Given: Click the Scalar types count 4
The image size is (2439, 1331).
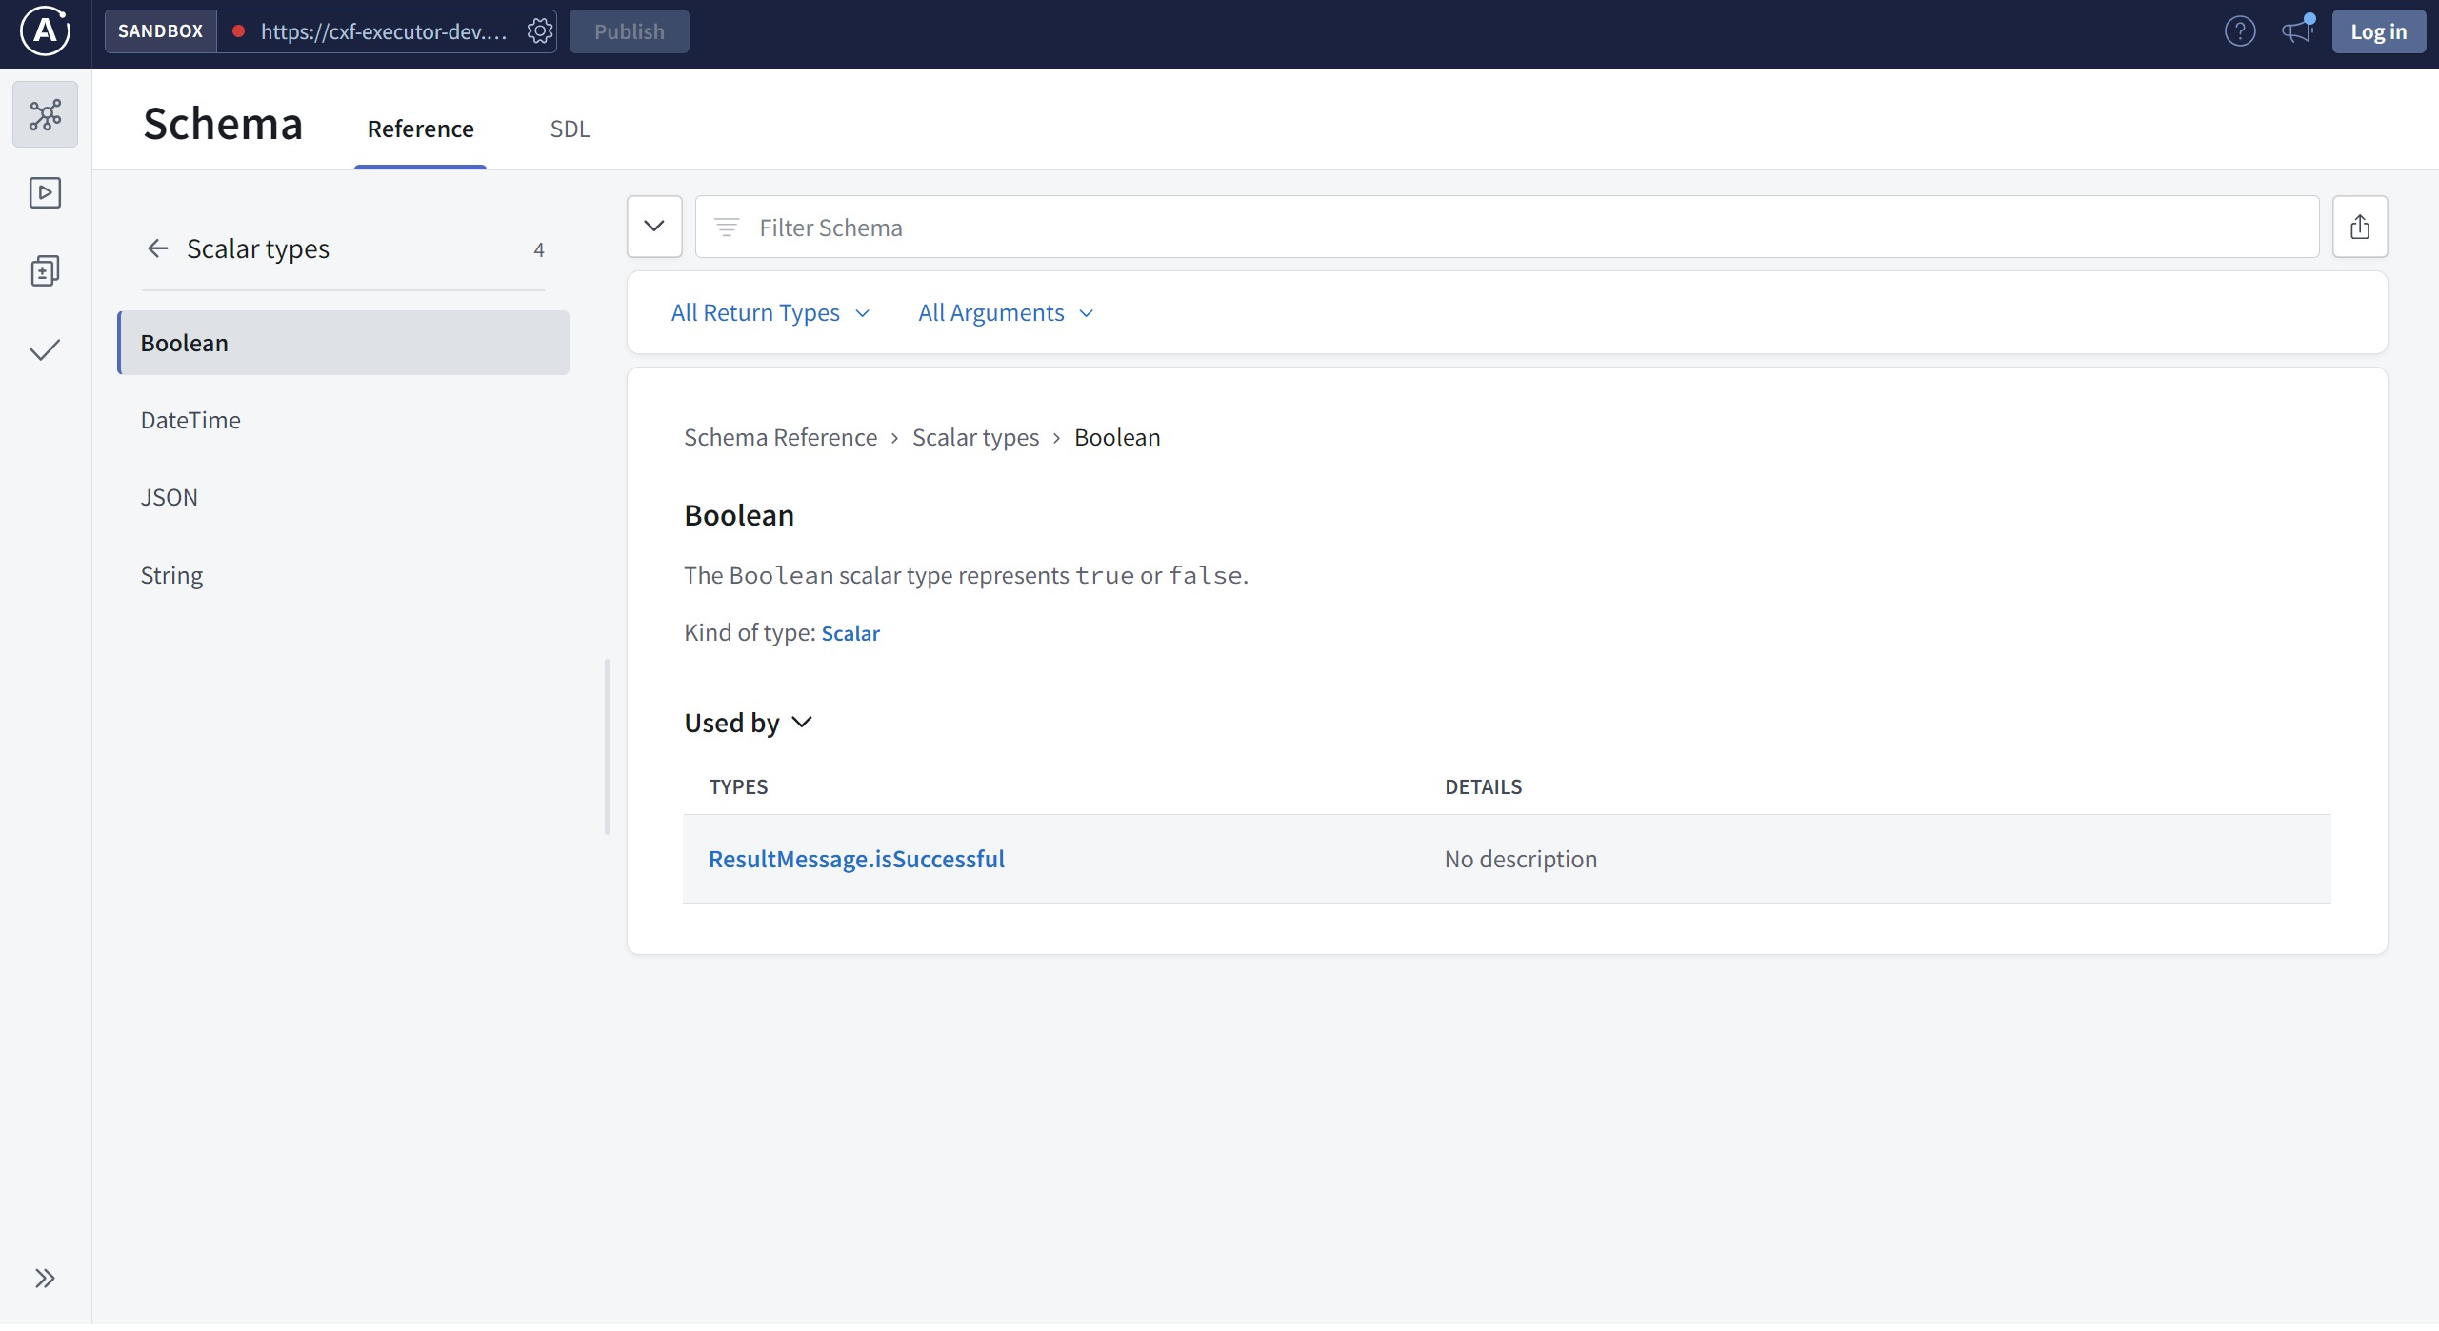Looking at the screenshot, I should click(x=539, y=250).
